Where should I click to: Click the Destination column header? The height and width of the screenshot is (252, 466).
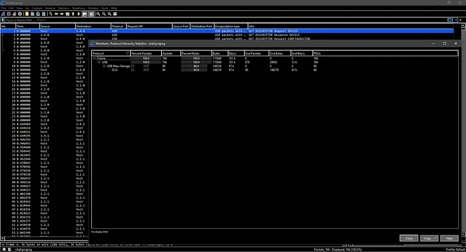(x=93, y=26)
